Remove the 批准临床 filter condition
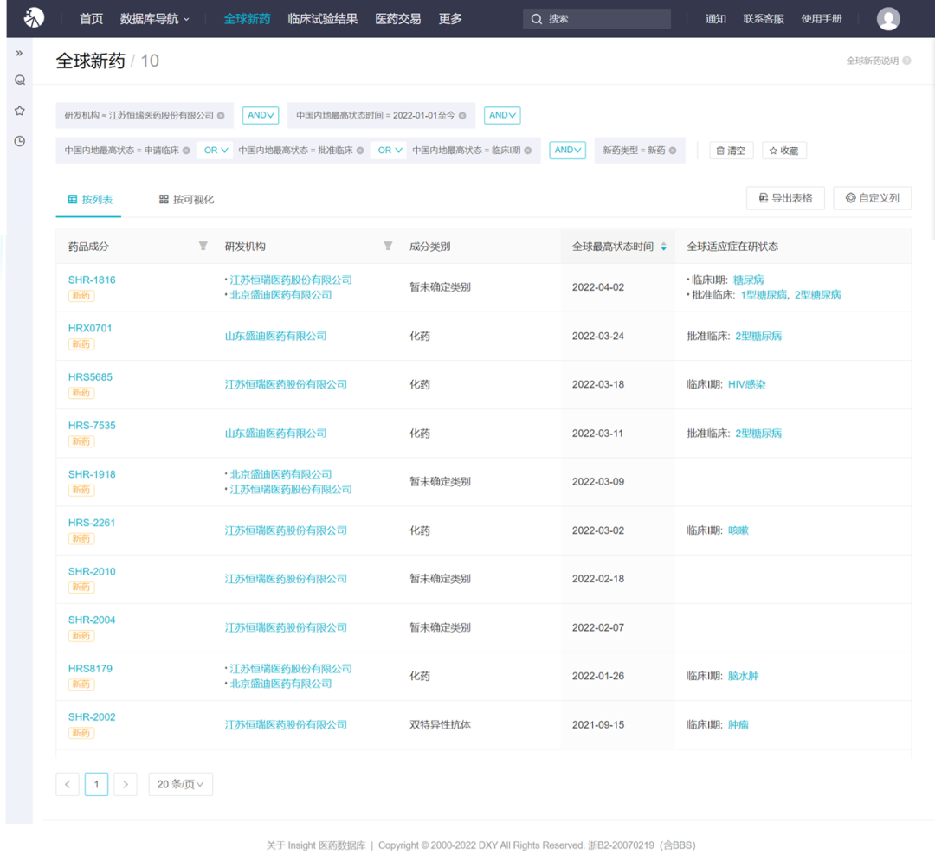This screenshot has height=861, width=935. 360,151
